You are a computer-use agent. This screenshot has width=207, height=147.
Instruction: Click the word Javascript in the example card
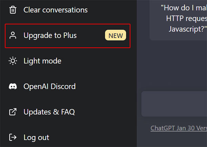click(186, 29)
